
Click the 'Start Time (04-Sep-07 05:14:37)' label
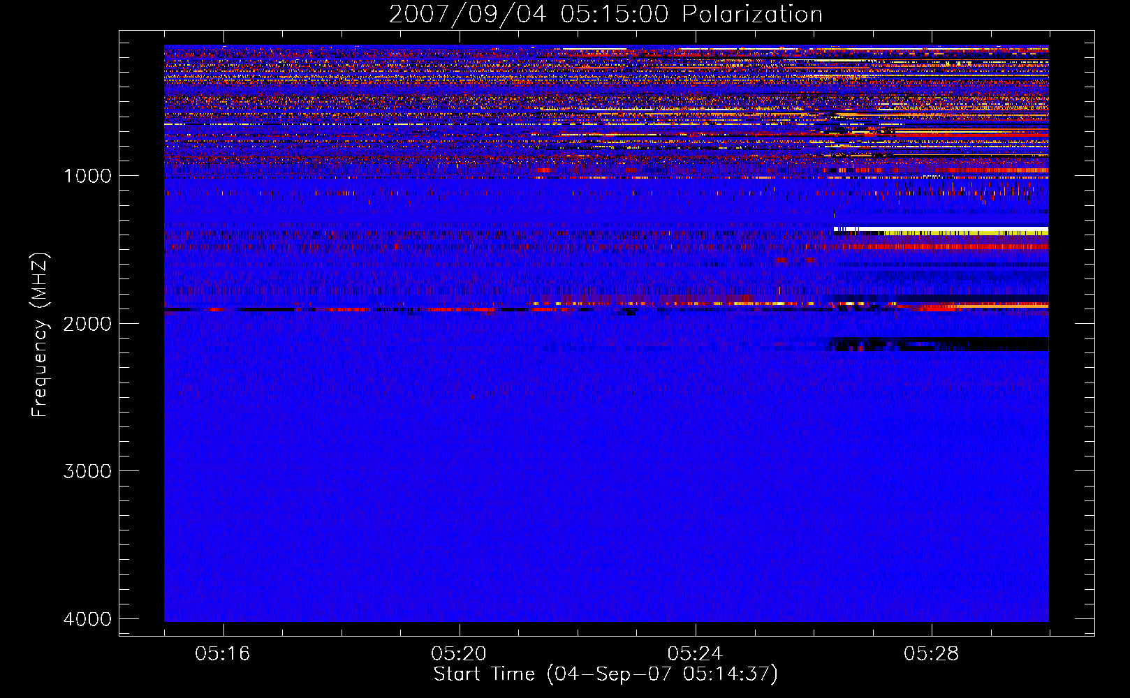(606, 674)
